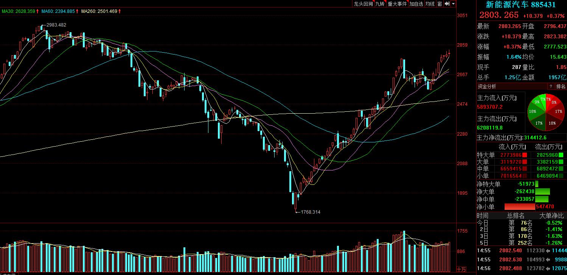Viewport: 567px width, 275px height.
Task: Click the 3日 ranking row 第170名
Action: pos(522,236)
